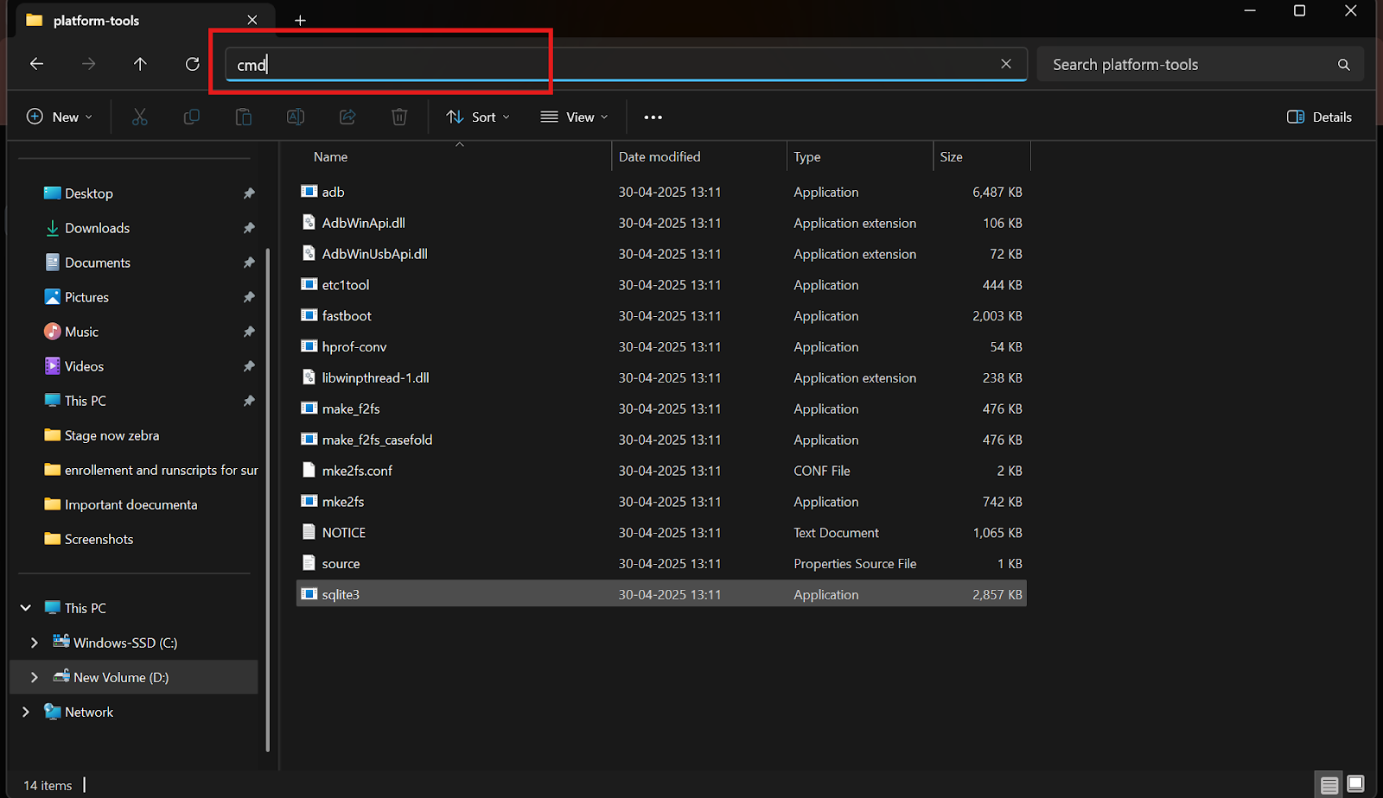This screenshot has height=798, width=1383.
Task: Click the Search platform-tools field
Action: pyautogui.click(x=1189, y=65)
